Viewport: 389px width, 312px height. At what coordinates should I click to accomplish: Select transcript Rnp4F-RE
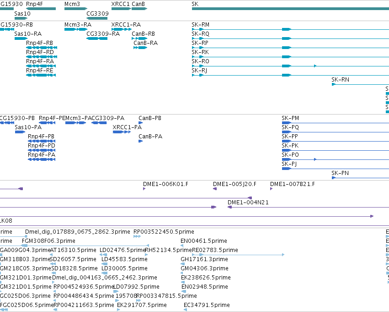tap(41, 75)
